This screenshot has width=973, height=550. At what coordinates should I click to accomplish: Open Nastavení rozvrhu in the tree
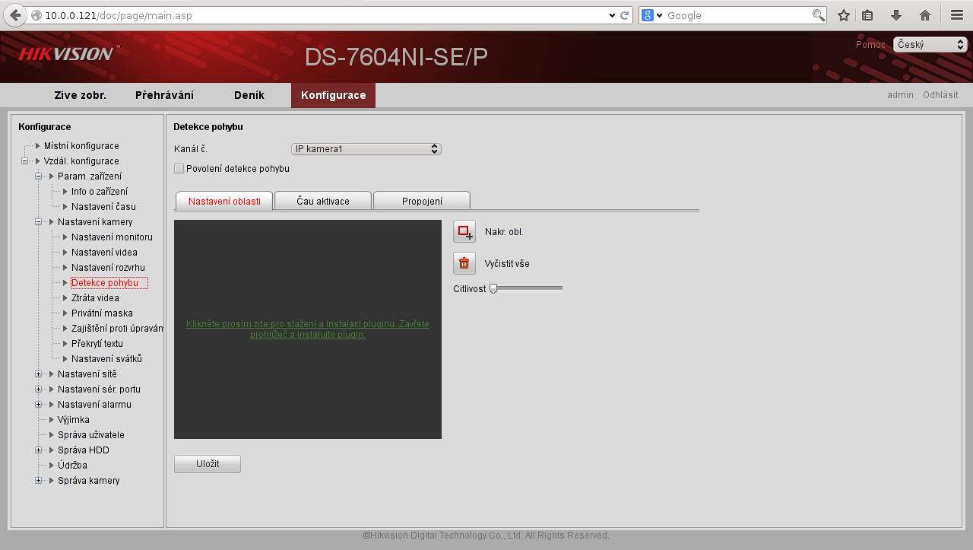point(108,268)
